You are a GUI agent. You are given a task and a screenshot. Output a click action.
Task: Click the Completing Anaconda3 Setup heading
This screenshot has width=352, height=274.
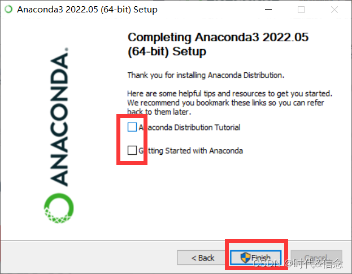(x=218, y=44)
